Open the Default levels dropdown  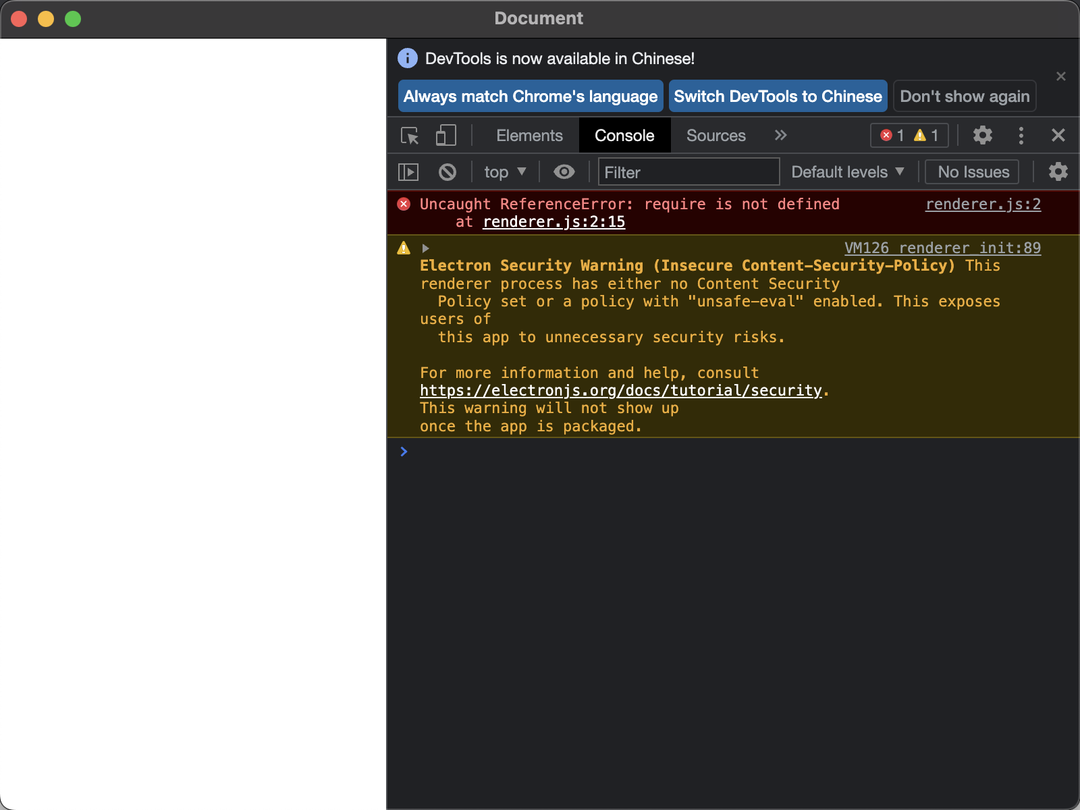point(848,172)
